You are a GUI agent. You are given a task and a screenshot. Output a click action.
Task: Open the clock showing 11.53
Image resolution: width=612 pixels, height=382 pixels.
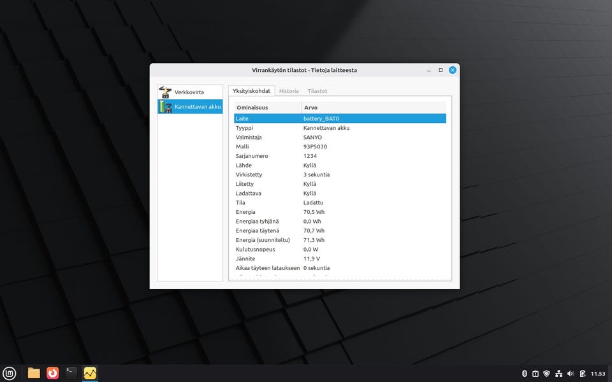click(598, 374)
